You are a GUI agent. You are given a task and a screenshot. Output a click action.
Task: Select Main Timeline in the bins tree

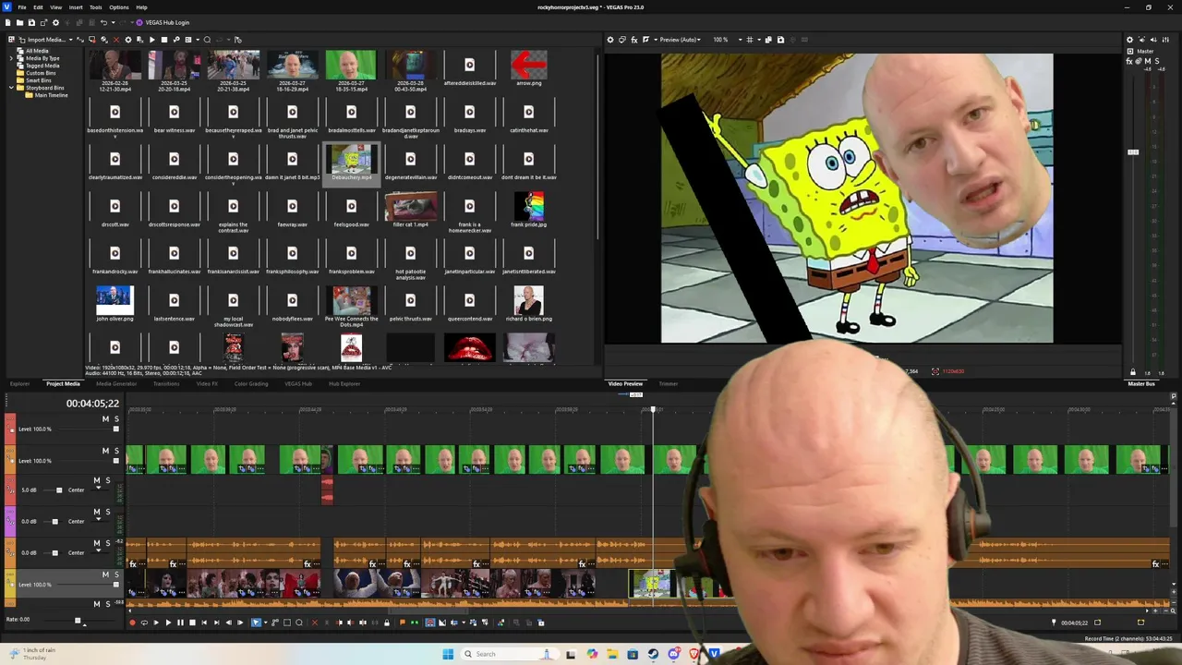[x=52, y=95]
